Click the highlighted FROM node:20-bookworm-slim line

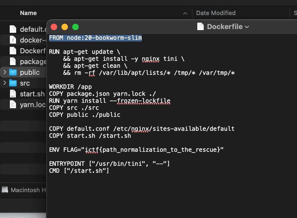95,38
